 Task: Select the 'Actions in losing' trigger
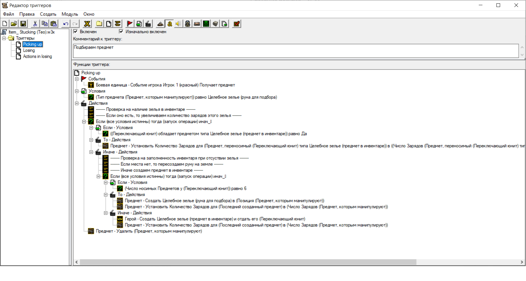coord(37,56)
